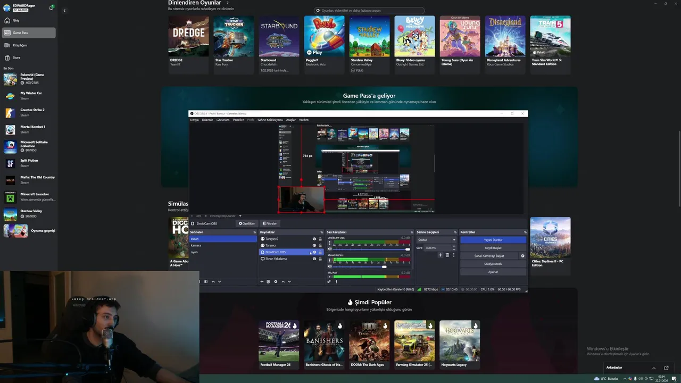The image size is (681, 383).
Task: Adjust DroidCam OBS volume slider
Action: coord(371,249)
